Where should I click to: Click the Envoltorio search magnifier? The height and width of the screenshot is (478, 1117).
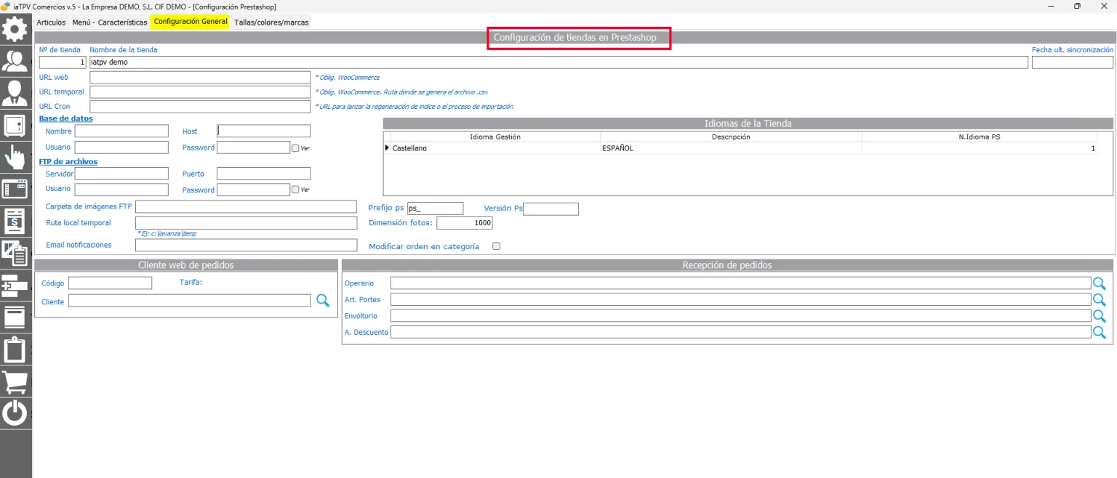tap(1099, 316)
